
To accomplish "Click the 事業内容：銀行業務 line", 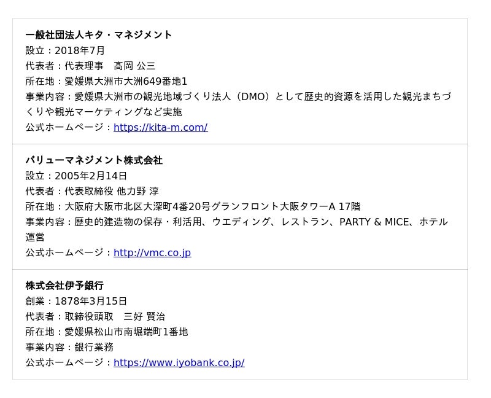I will click(69, 347).
